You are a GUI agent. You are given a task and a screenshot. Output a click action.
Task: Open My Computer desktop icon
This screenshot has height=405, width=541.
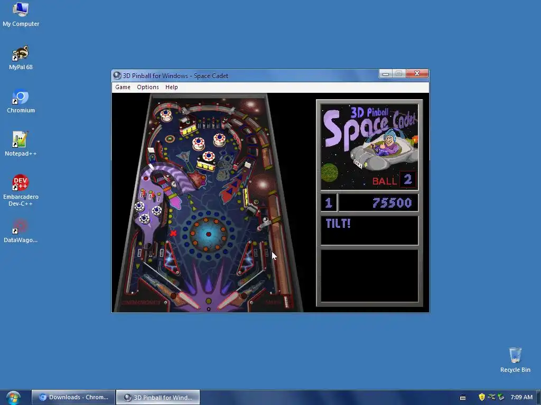pos(21,15)
